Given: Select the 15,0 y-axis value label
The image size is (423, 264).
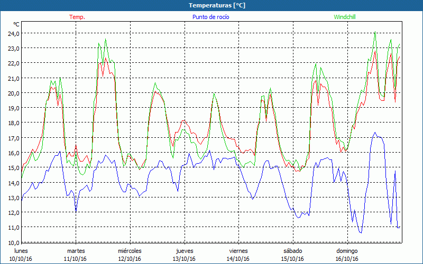Looking at the screenshot, I should pyautogui.click(x=13, y=168).
